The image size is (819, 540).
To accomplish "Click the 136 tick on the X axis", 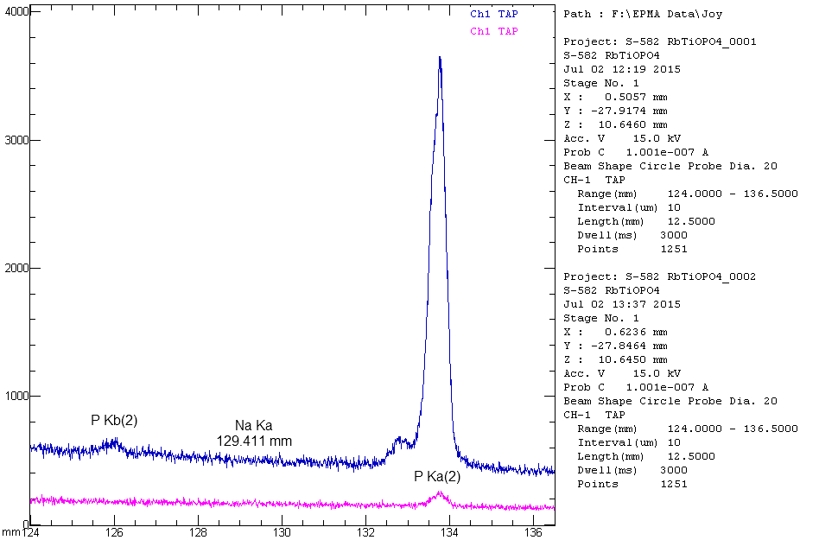I will (x=534, y=531).
